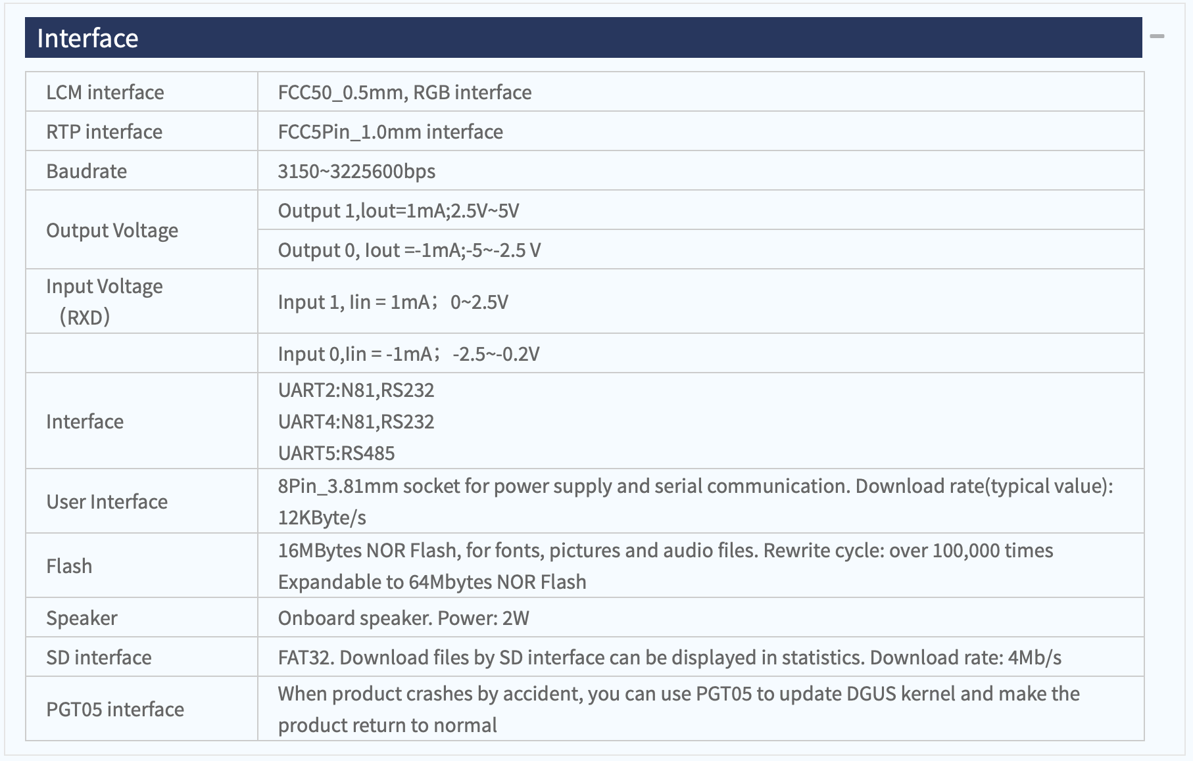1193x761 pixels.
Task: Select the PGT05 interface label cell
Action: (x=141, y=709)
